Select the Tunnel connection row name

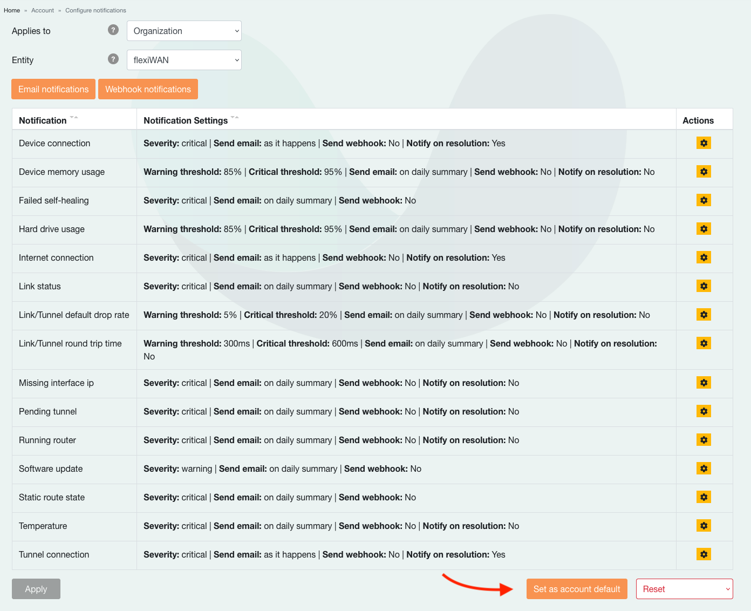pos(54,554)
